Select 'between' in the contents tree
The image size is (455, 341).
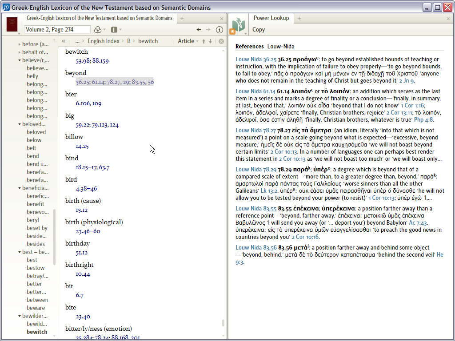coord(37,300)
